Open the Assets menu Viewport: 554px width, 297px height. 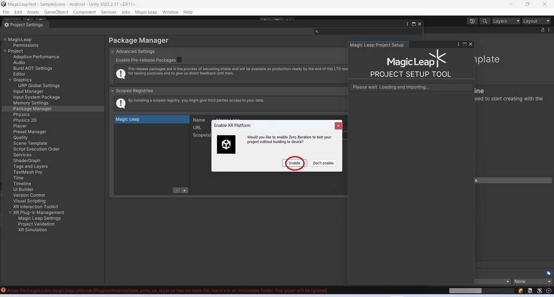(x=33, y=12)
